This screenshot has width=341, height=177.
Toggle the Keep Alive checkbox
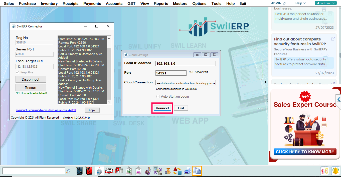pyautogui.click(x=17, y=72)
